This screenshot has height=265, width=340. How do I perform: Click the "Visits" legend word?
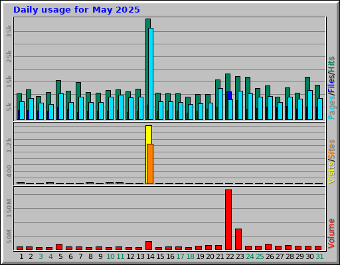click(x=331, y=172)
